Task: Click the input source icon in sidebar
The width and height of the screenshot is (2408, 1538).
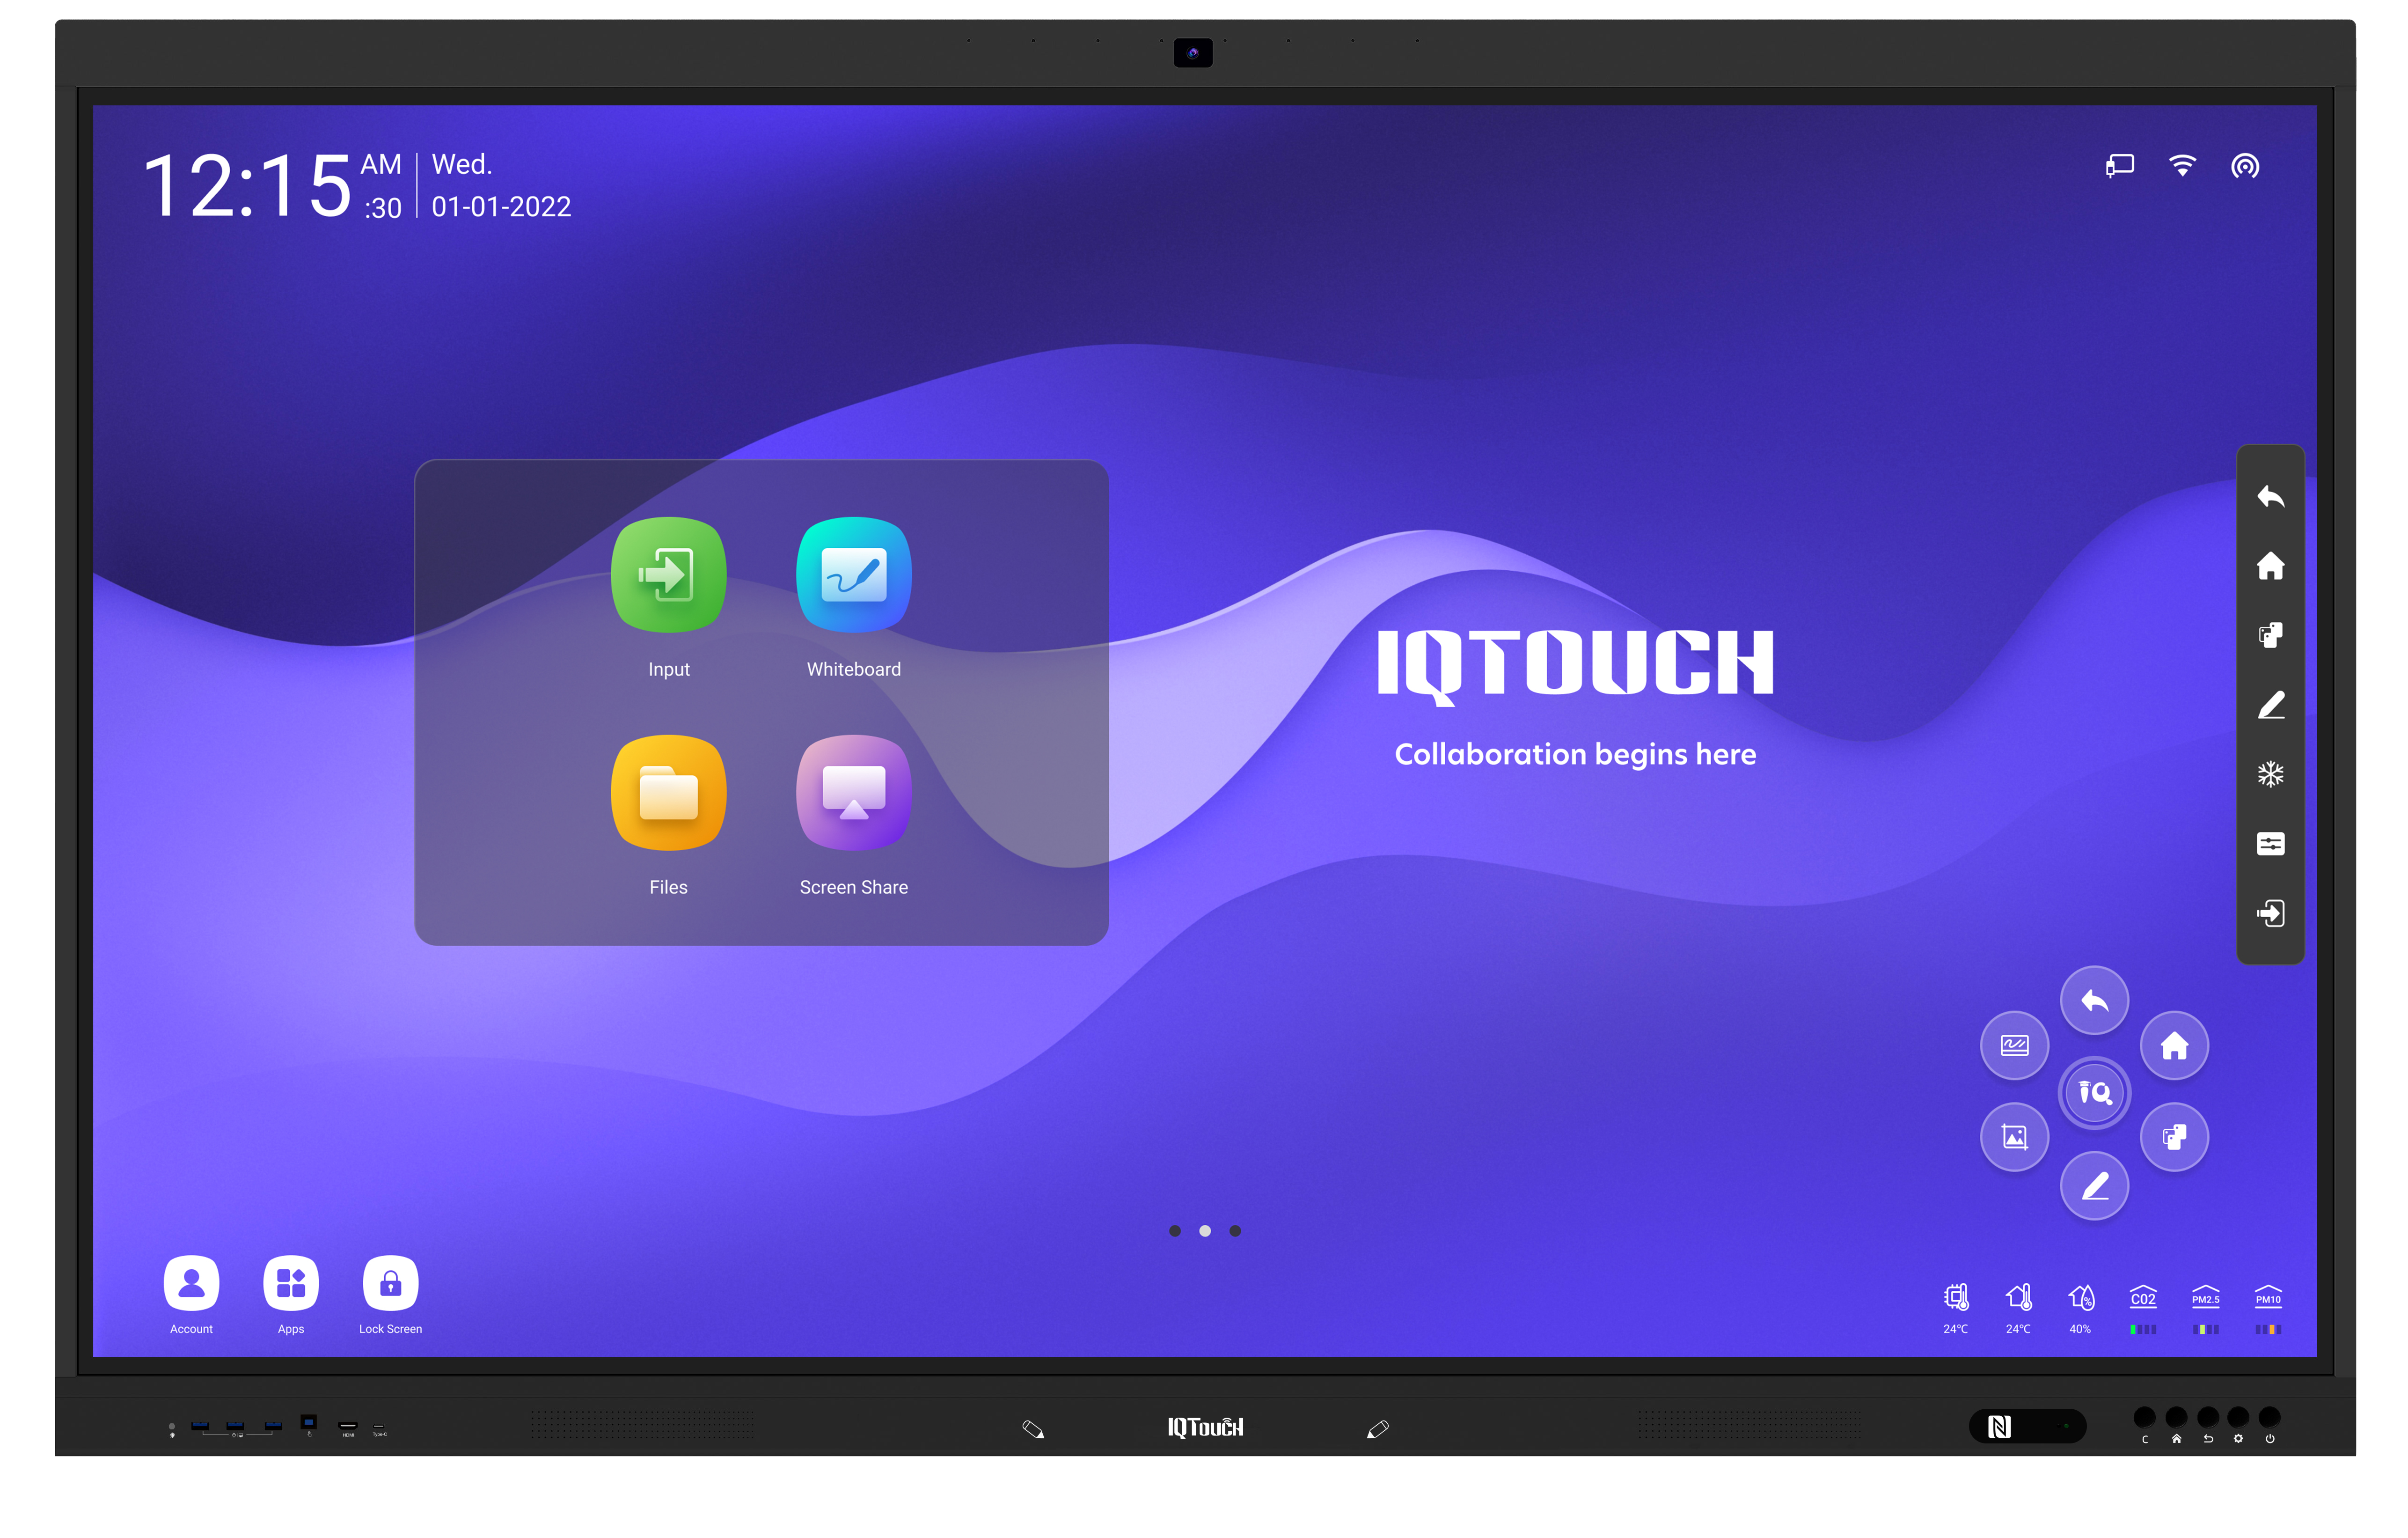Action: (x=2270, y=912)
